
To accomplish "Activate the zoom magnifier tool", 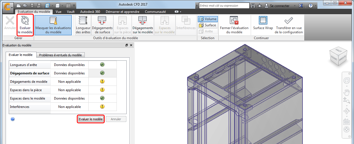I will (346, 100).
